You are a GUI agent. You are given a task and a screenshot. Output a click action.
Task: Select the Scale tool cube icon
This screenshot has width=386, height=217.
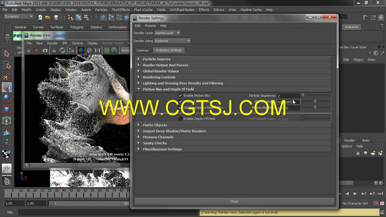(x=7, y=109)
